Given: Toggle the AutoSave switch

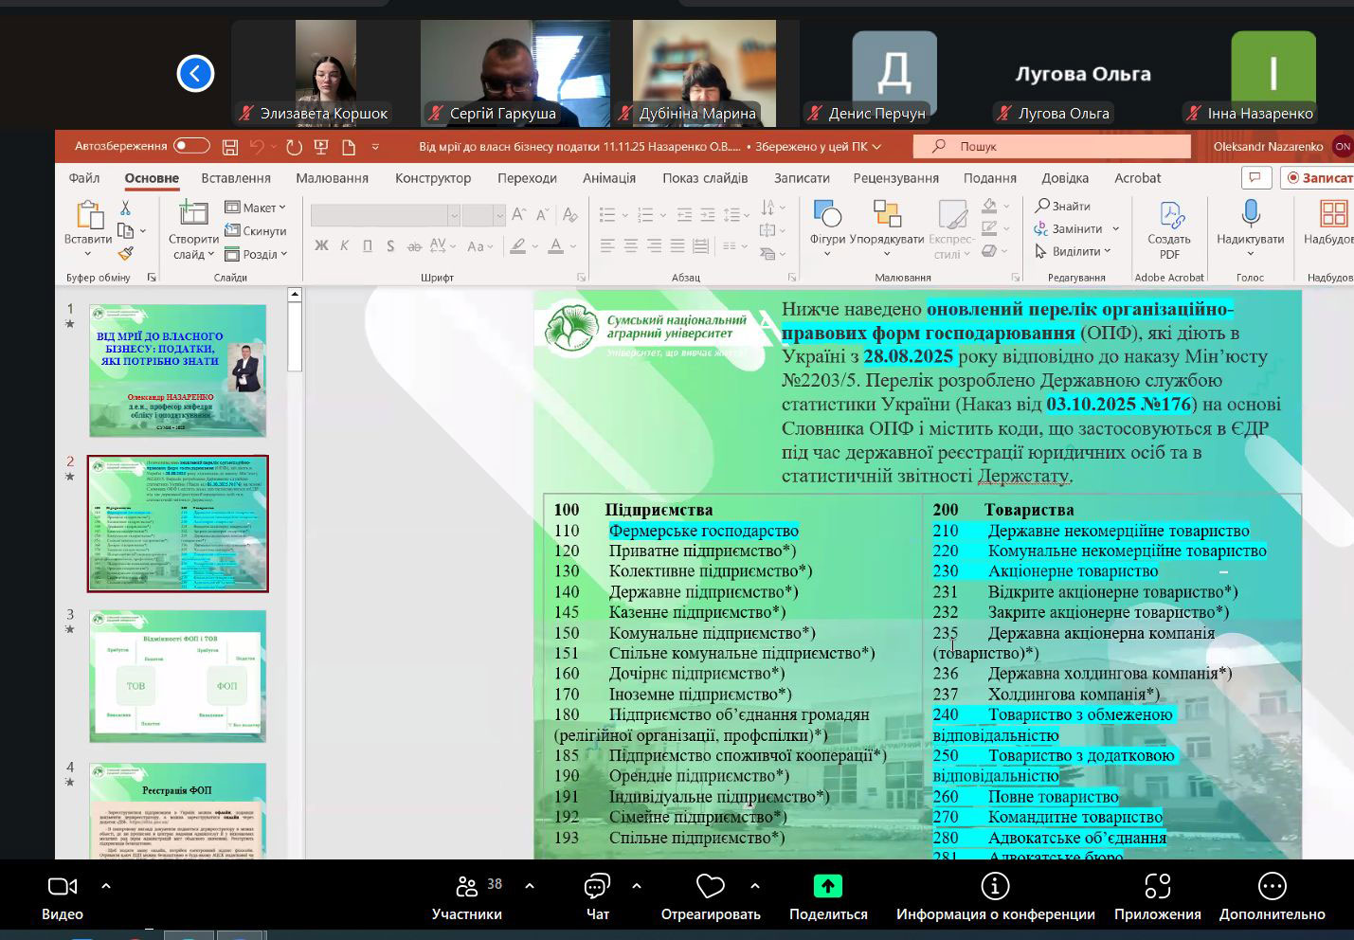Looking at the screenshot, I should pyautogui.click(x=191, y=146).
